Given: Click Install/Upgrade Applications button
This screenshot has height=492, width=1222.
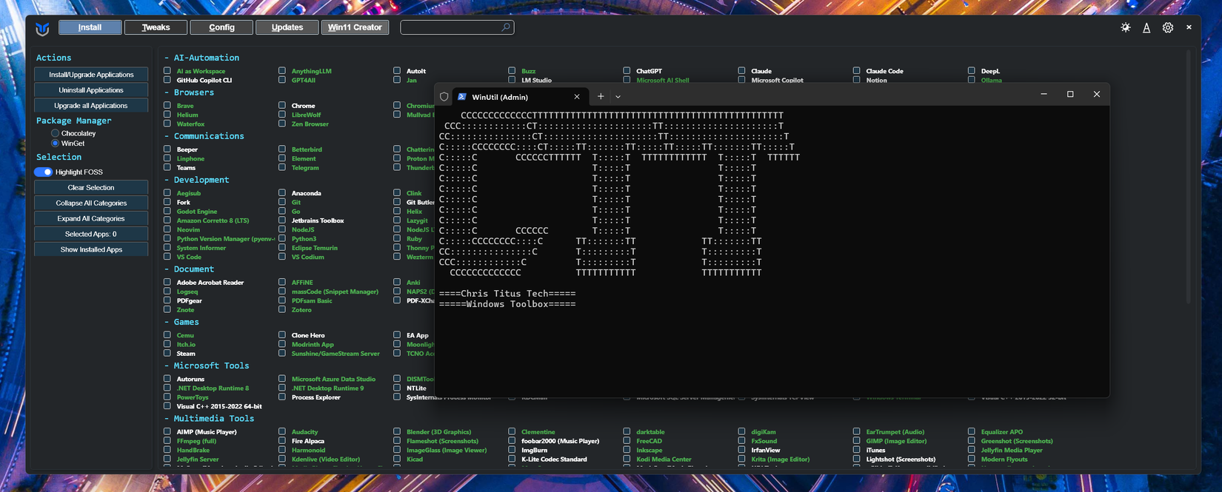Looking at the screenshot, I should (x=91, y=75).
